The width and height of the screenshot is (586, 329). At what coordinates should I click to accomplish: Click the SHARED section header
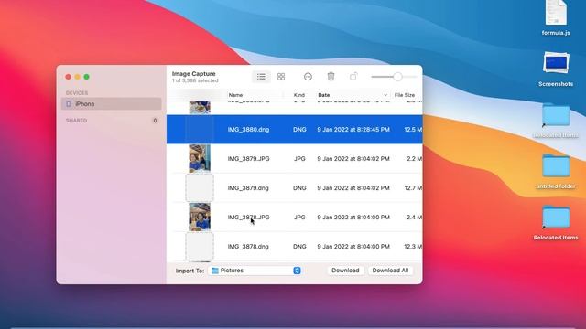pyautogui.click(x=76, y=121)
